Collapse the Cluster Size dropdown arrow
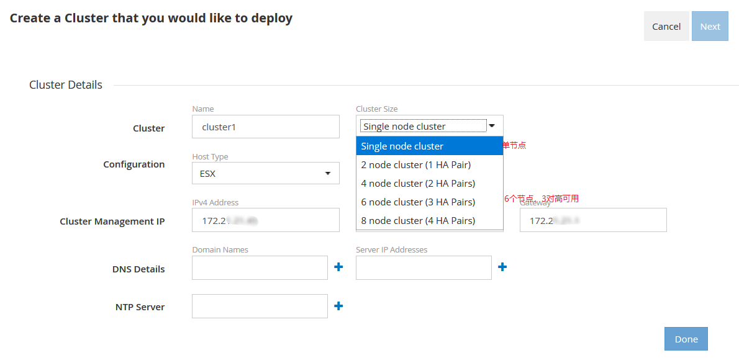The width and height of the screenshot is (739, 358). 492,126
